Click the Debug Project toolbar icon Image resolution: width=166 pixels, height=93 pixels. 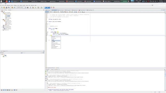(x=38, y=7)
